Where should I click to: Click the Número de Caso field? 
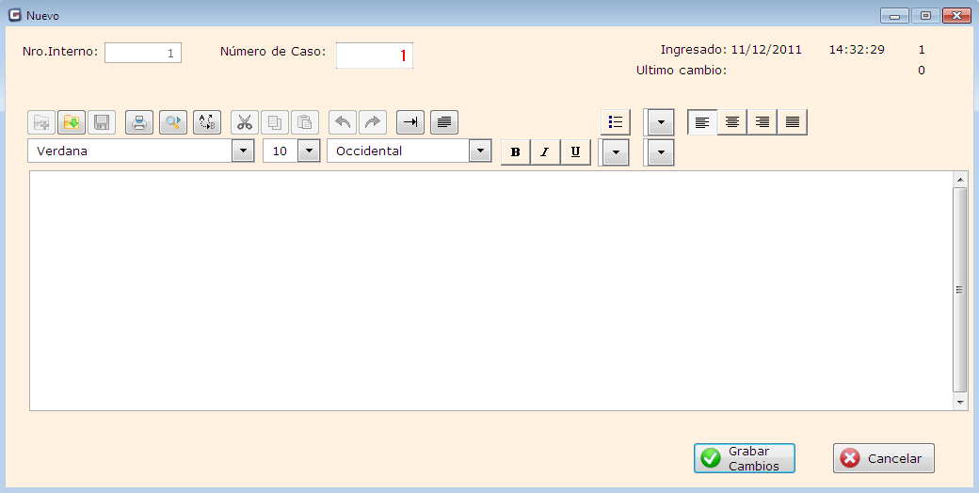point(375,56)
